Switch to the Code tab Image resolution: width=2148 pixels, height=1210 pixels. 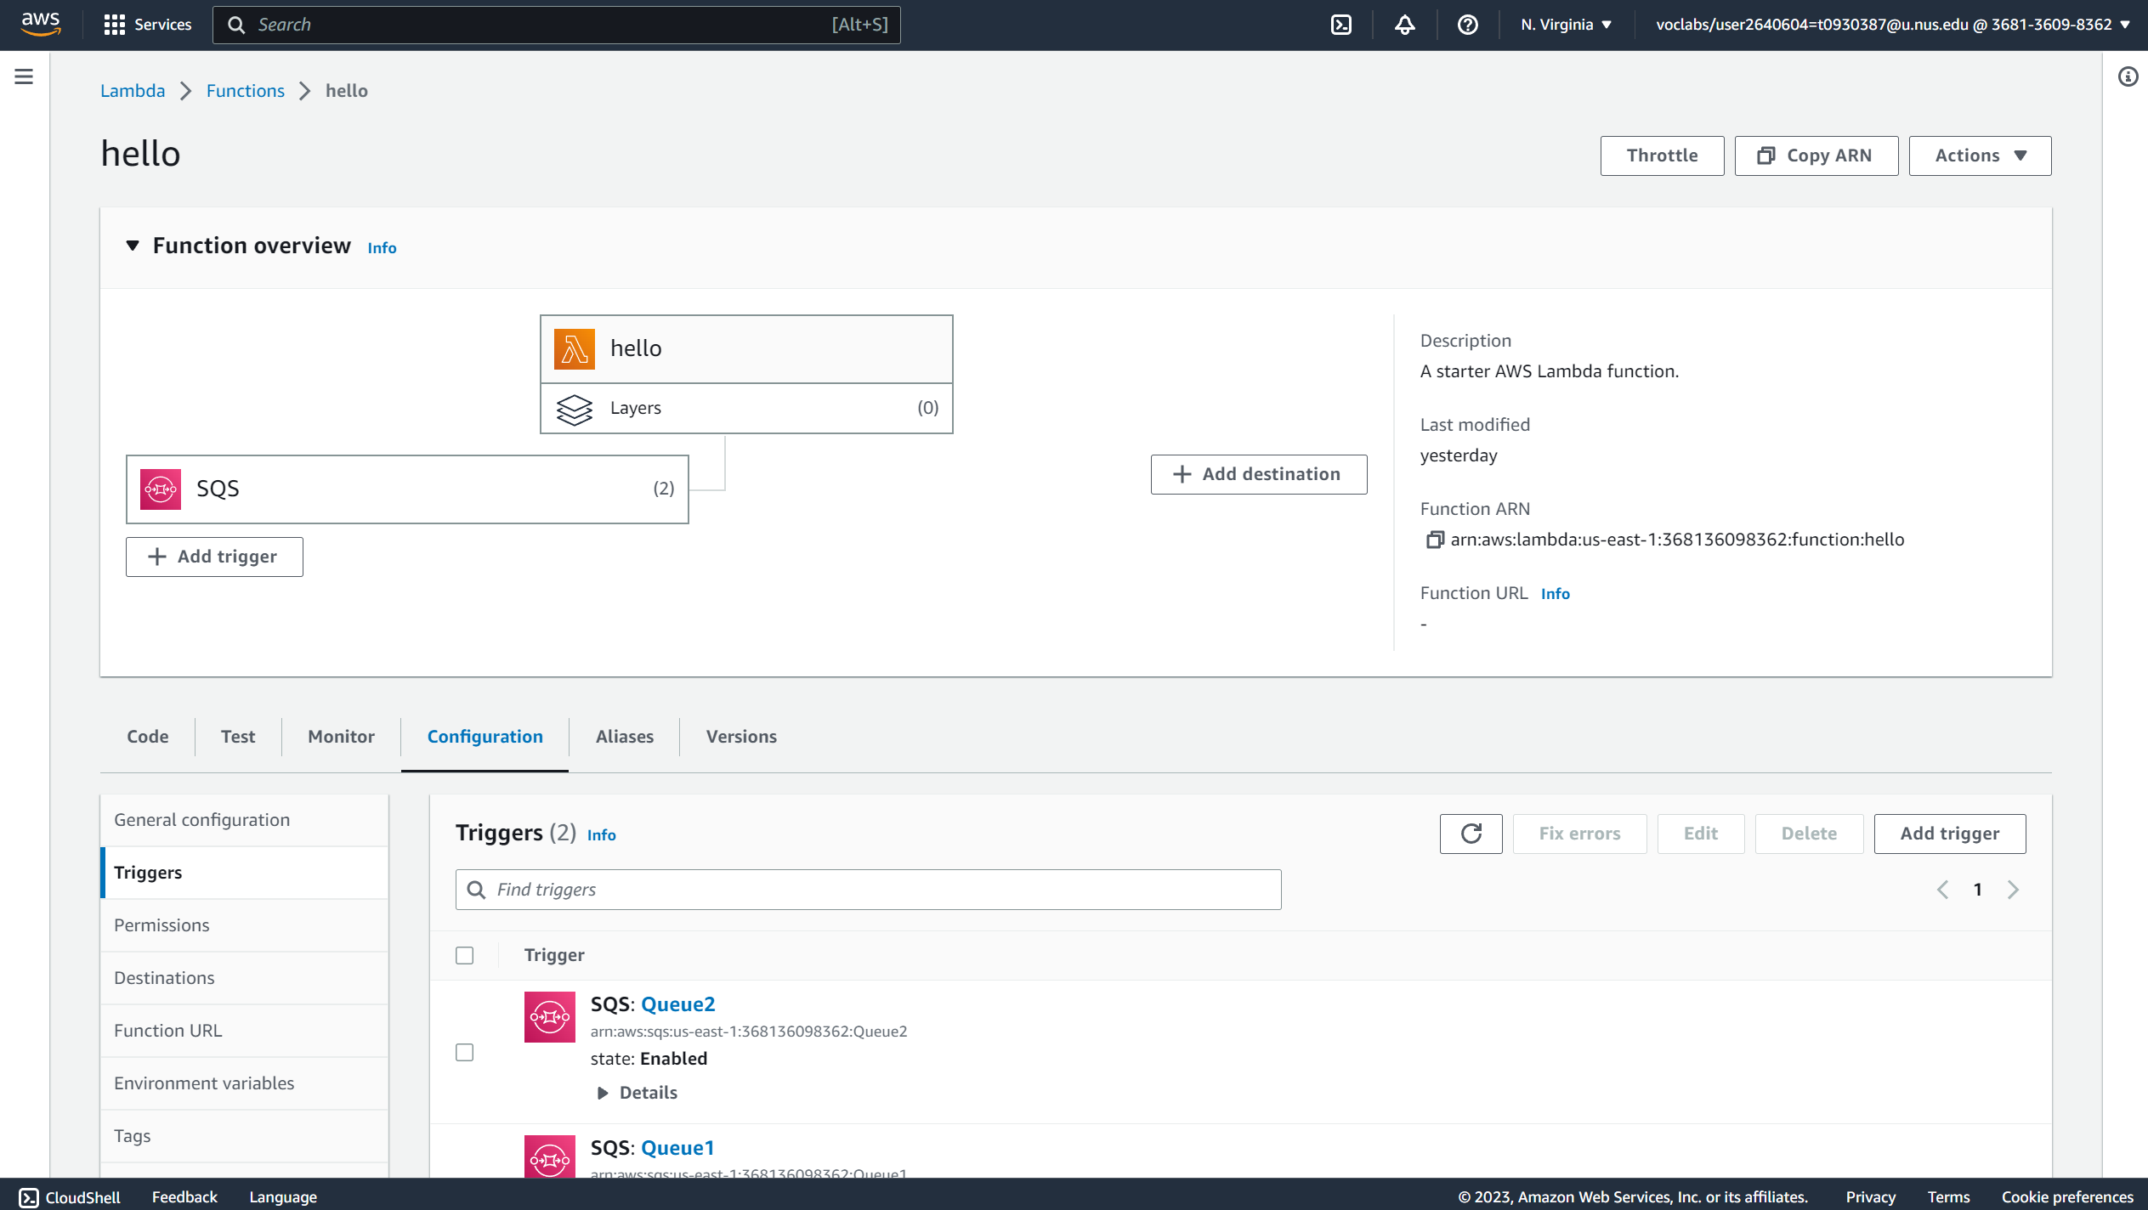[148, 736]
